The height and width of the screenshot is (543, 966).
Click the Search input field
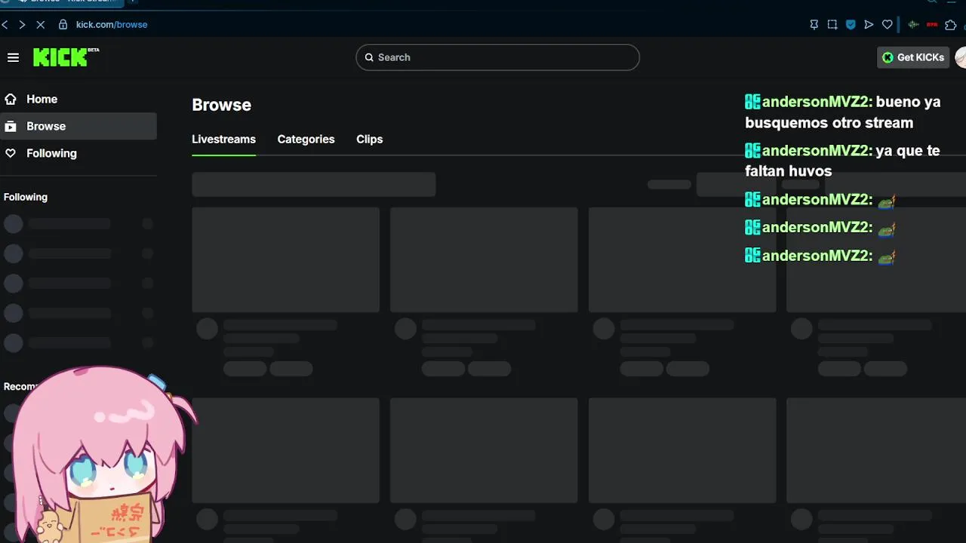tap(497, 57)
